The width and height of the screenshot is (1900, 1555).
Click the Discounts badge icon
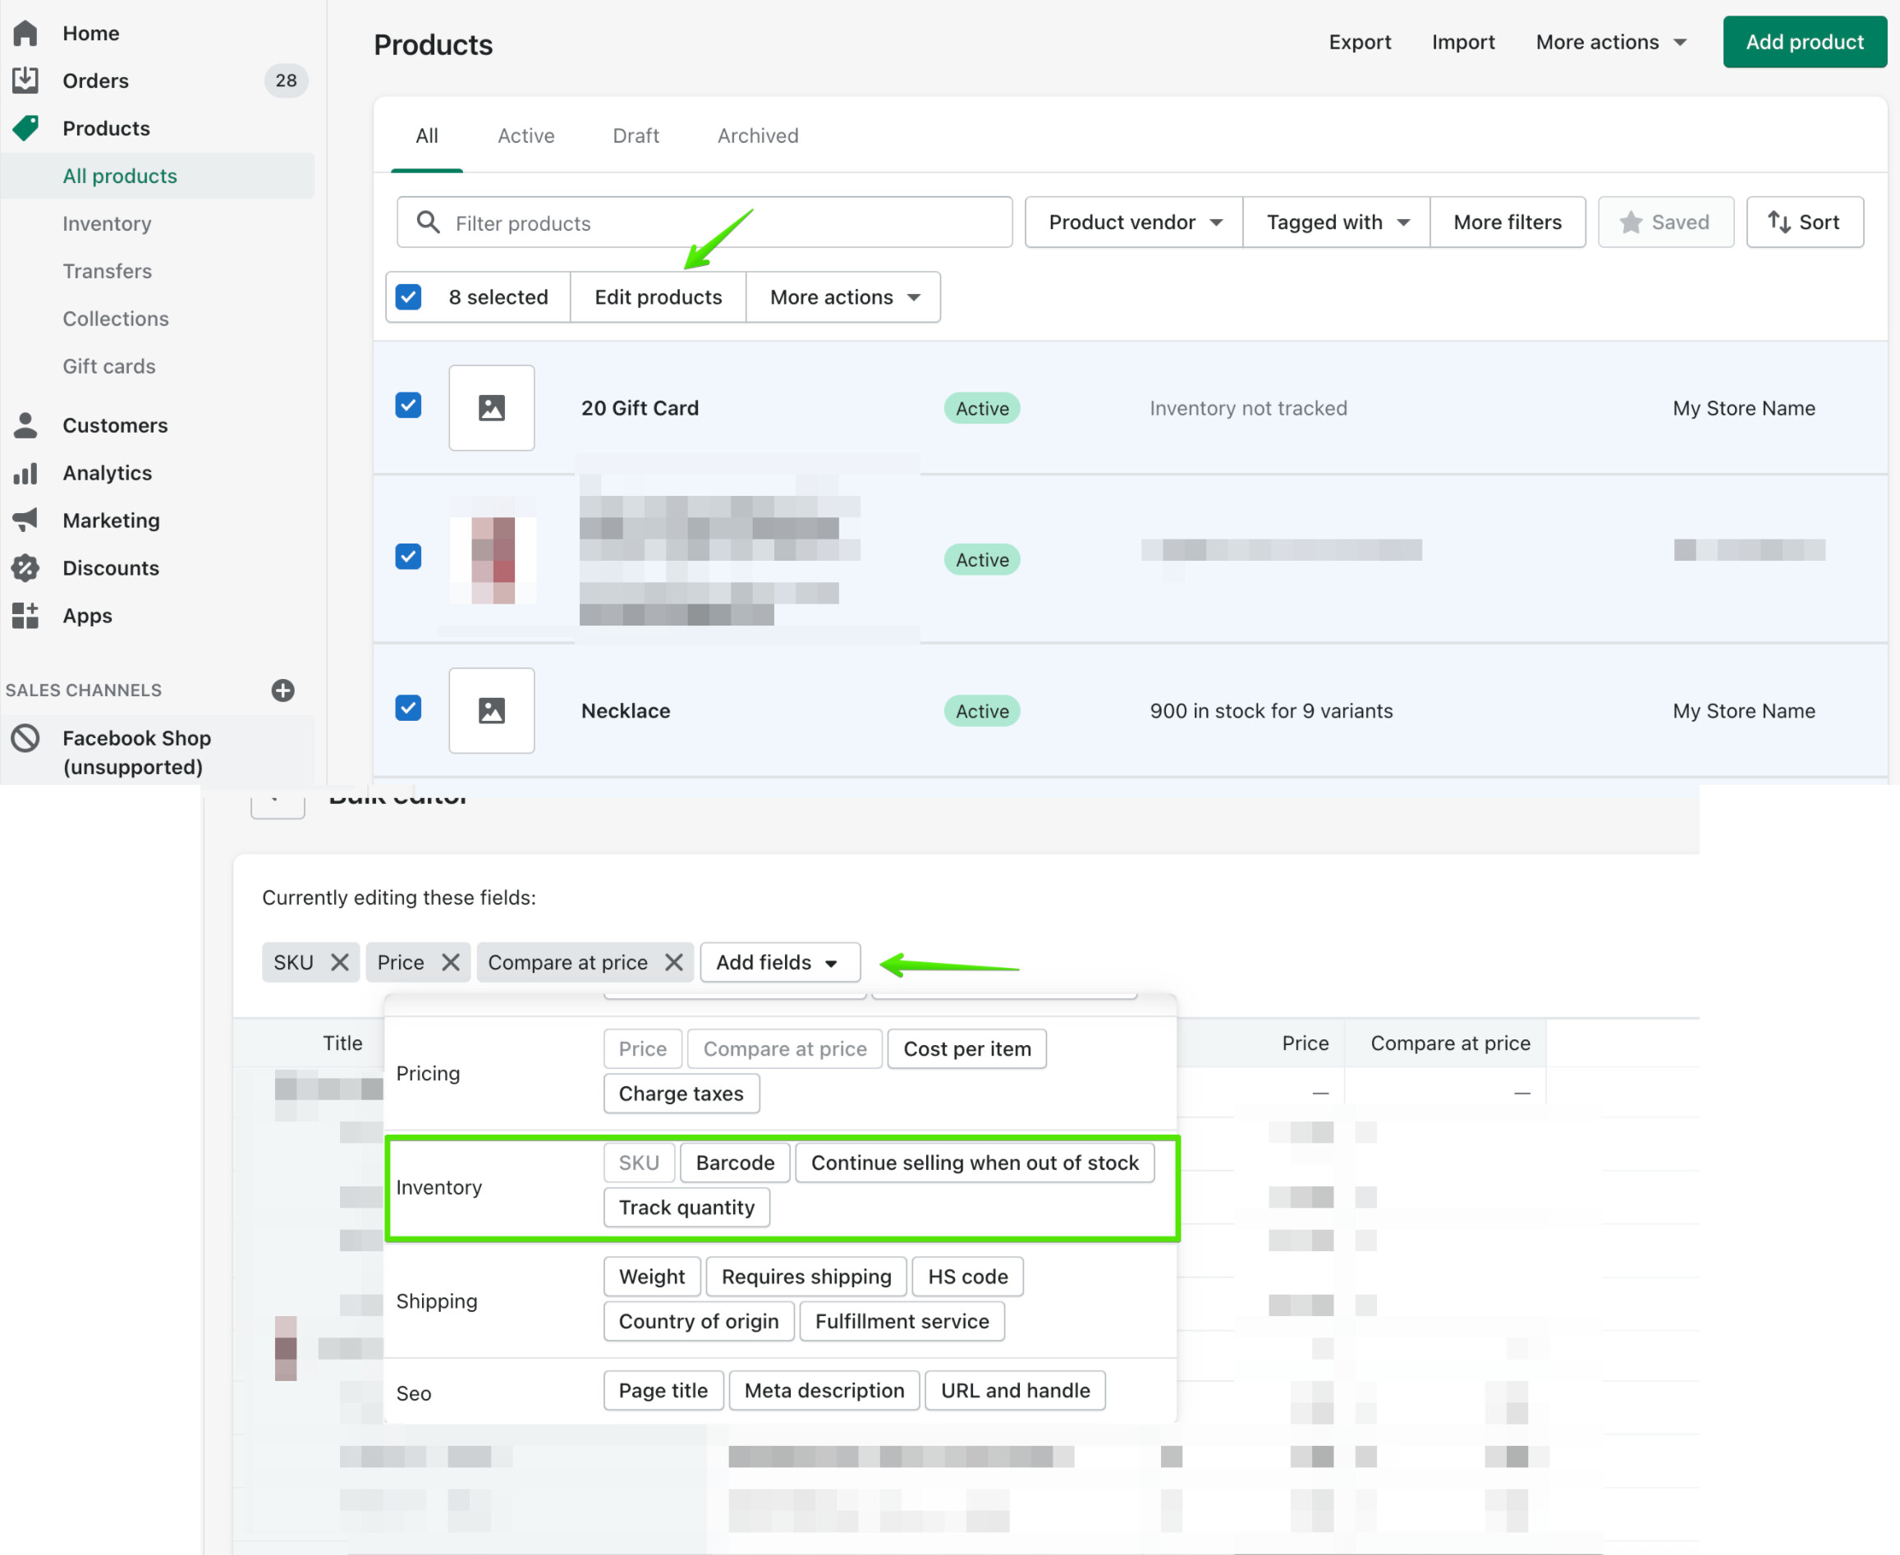pyautogui.click(x=25, y=568)
